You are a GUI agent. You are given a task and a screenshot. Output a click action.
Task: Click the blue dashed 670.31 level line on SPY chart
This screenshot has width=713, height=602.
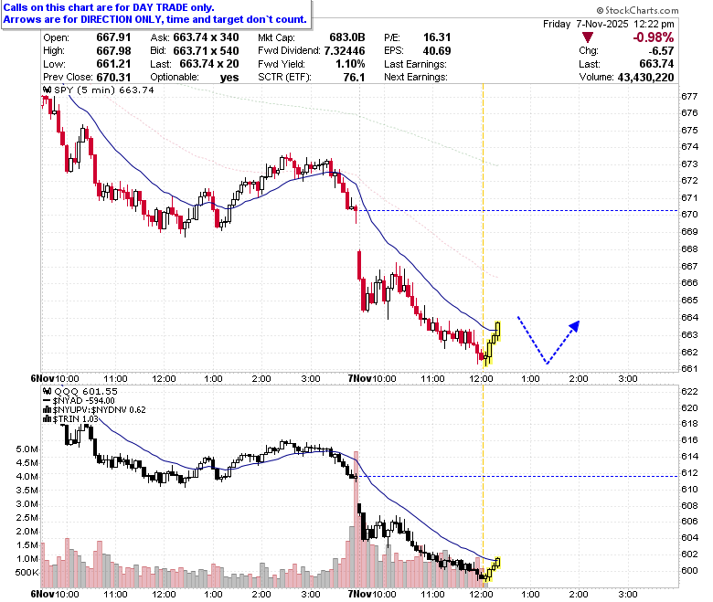coord(518,210)
